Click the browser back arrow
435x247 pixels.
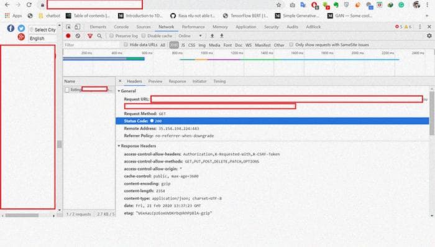point(7,5)
